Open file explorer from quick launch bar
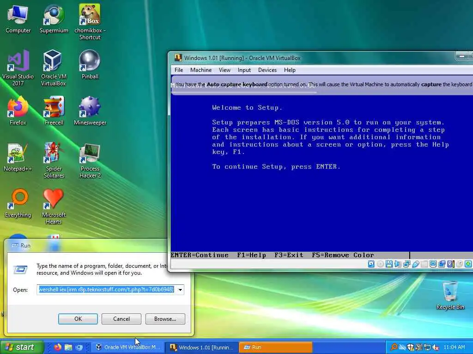Image resolution: width=473 pixels, height=354 pixels. pyautogui.click(x=68, y=347)
